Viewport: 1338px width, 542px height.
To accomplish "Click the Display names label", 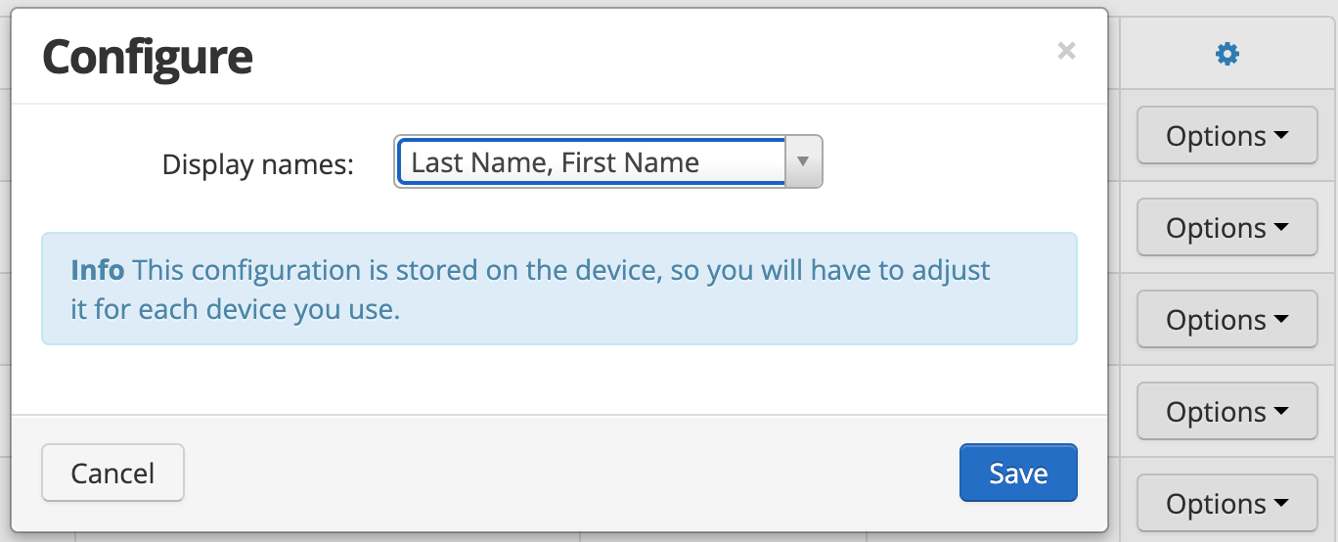I will coord(258,163).
